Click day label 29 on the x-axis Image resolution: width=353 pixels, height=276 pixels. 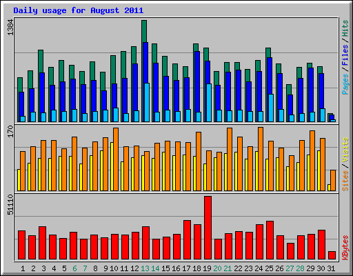310,268
